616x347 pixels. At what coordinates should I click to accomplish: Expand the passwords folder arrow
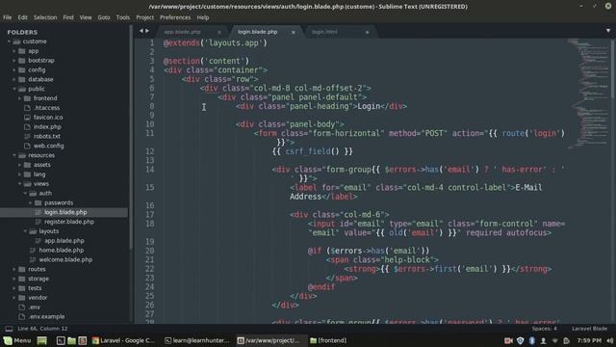pyautogui.click(x=31, y=202)
